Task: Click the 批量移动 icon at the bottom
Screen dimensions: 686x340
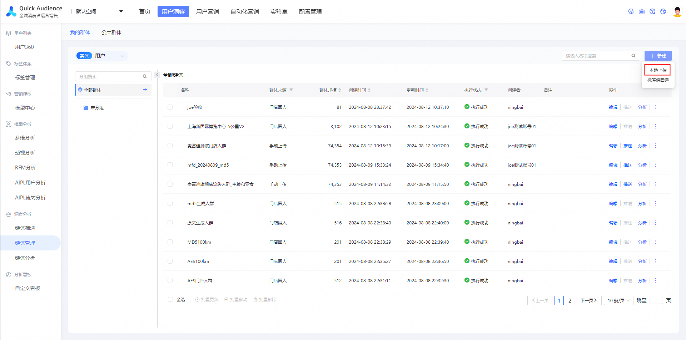Action: (x=226, y=299)
